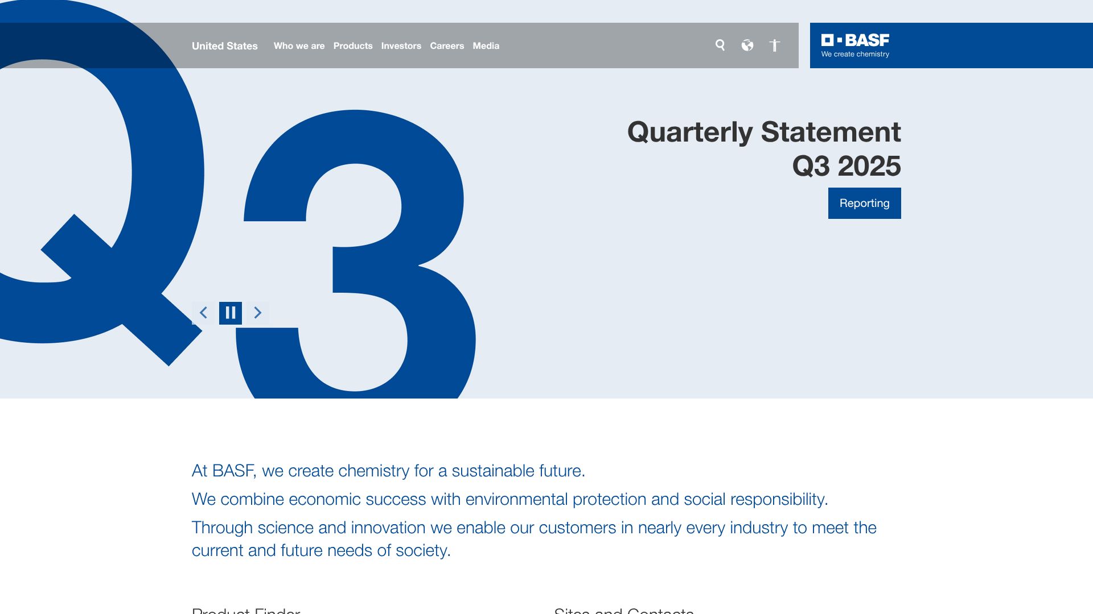Expand the Investors navigation menu

(x=401, y=46)
